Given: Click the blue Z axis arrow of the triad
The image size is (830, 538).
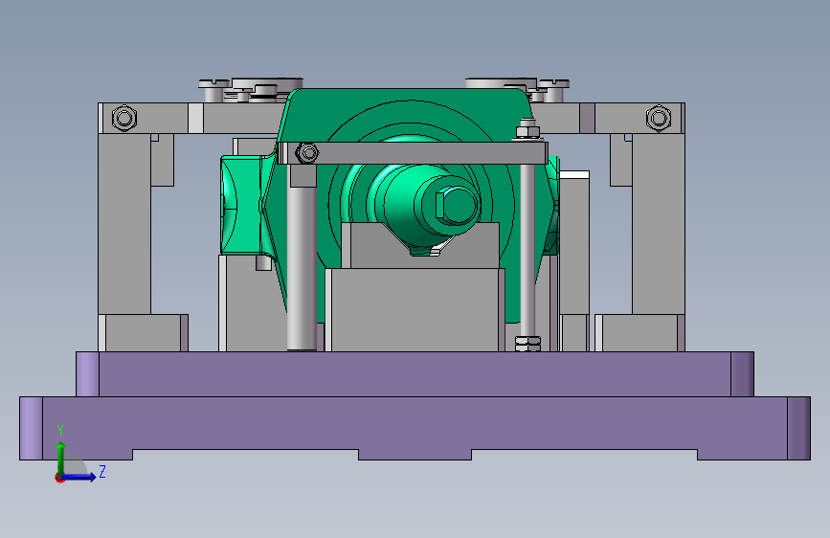Looking at the screenshot, I should coord(79,477).
